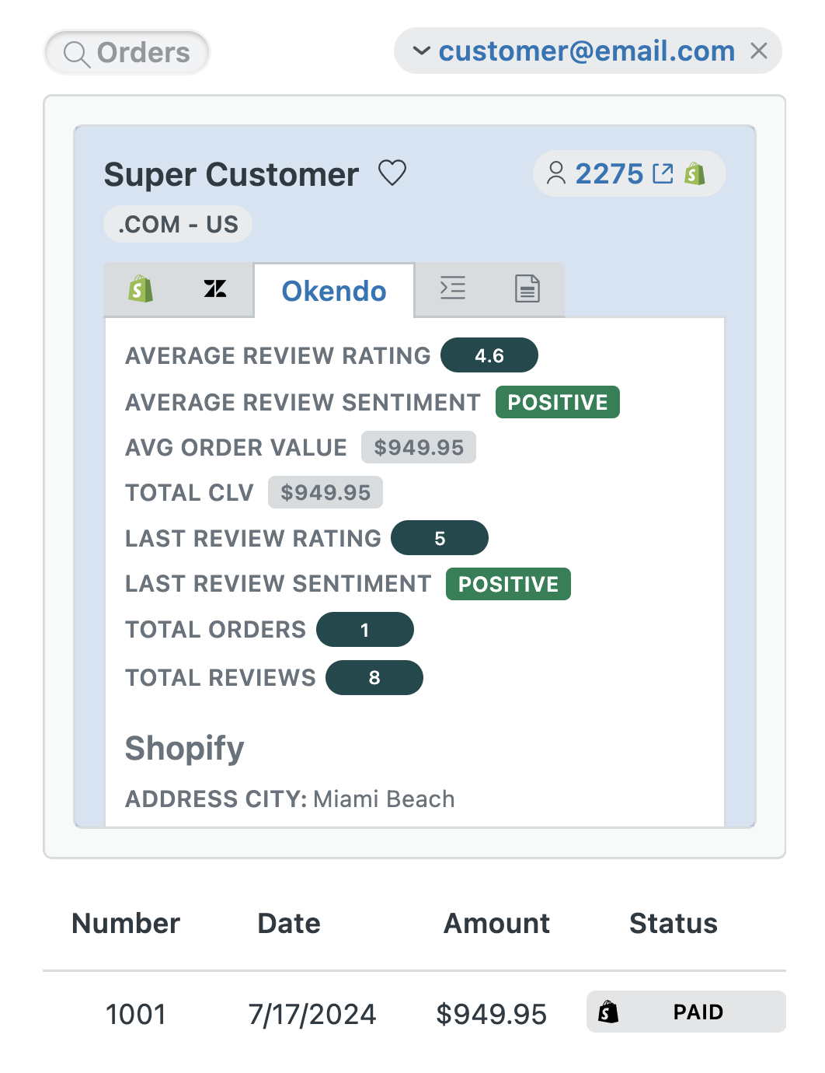Favorite Super Customer with heart icon
The height and width of the screenshot is (1073, 825).
pyautogui.click(x=392, y=173)
